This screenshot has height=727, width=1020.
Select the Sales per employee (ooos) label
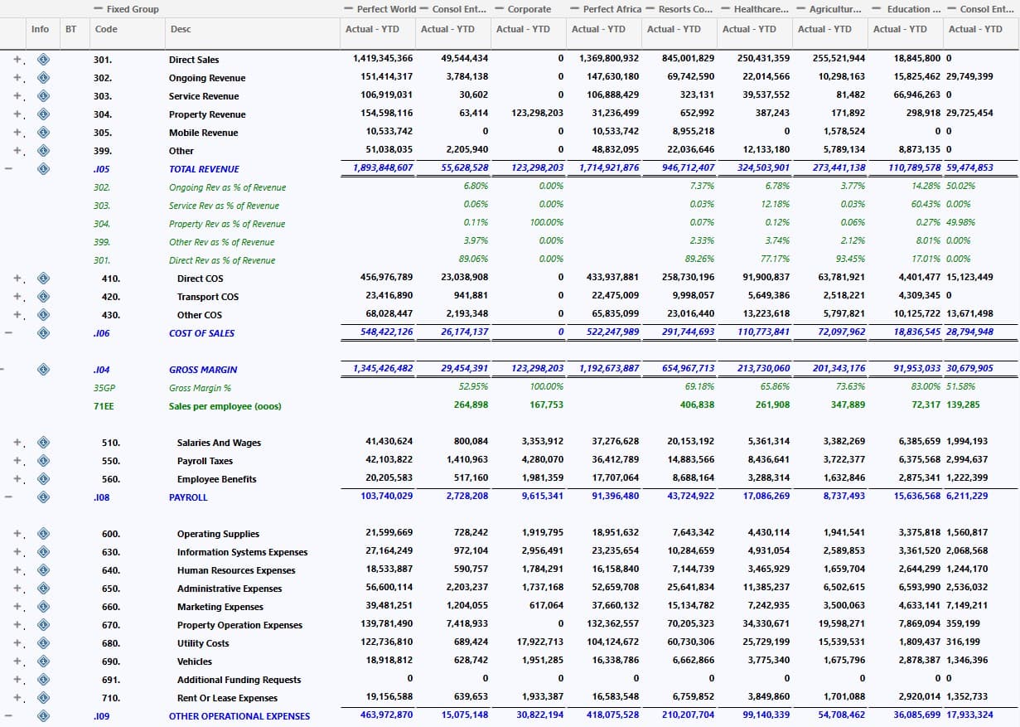pyautogui.click(x=225, y=406)
